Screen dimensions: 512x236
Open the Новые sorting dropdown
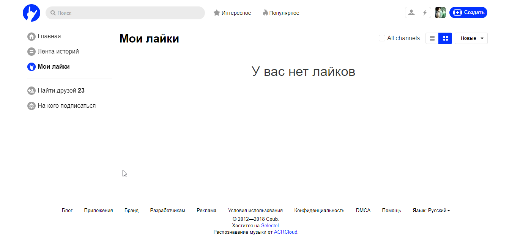471,38
